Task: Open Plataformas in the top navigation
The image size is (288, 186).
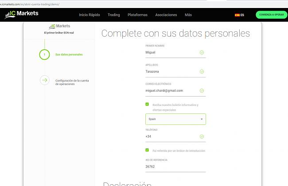Action: point(137,15)
